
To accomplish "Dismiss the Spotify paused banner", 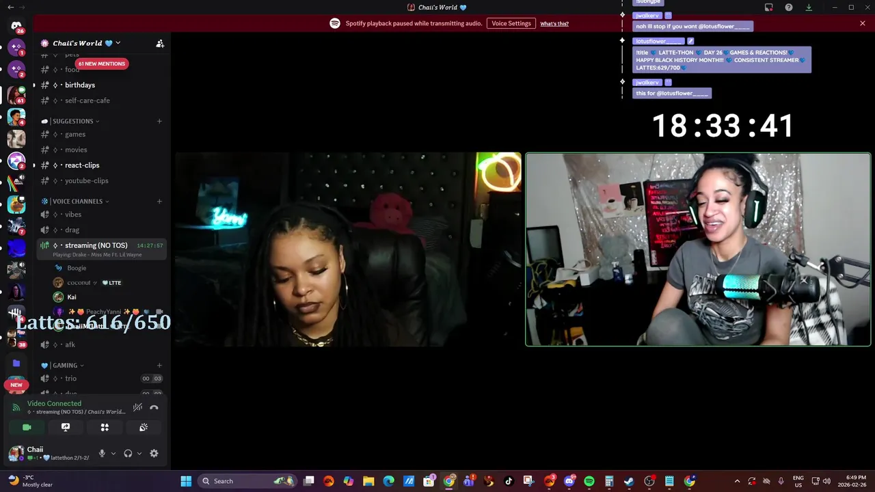I will point(863,23).
